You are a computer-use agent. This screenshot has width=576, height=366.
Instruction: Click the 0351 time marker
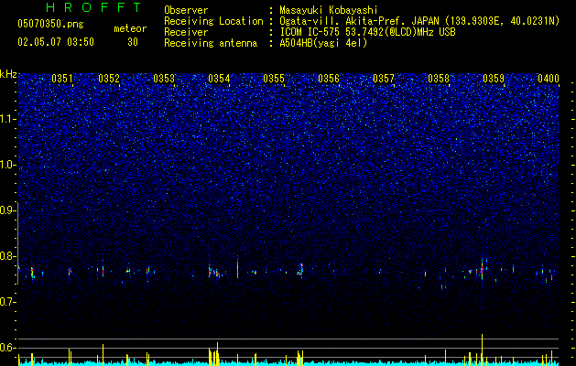coord(62,79)
